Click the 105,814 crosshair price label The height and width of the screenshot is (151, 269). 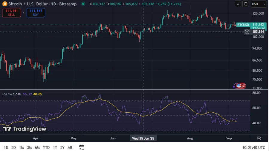click(258, 32)
